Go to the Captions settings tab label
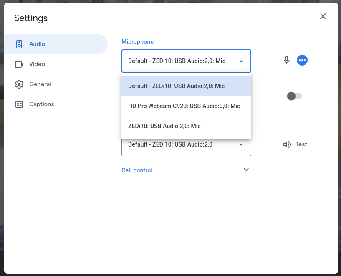The height and width of the screenshot is (276, 341). click(x=41, y=104)
